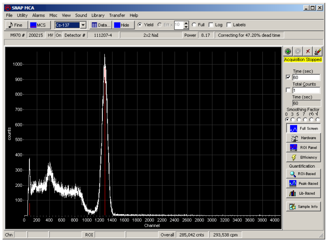
Task: Enable the Log scale checkbox
Action: click(211, 25)
